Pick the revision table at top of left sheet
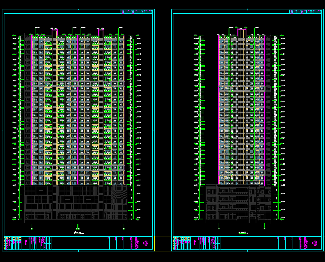Screen dimensions: 325x262 [137, 12]
